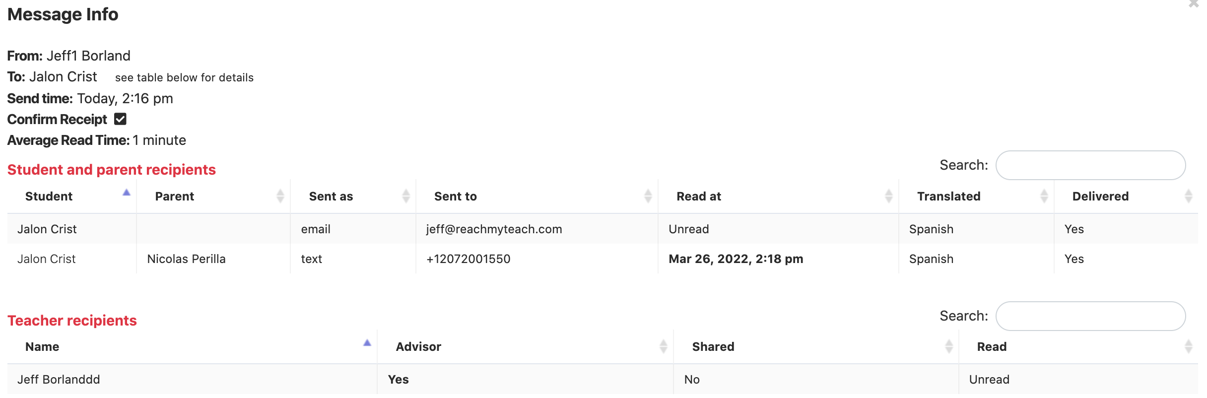Sort recipients by Read at arrows
The width and height of the screenshot is (1207, 398).
(x=888, y=196)
